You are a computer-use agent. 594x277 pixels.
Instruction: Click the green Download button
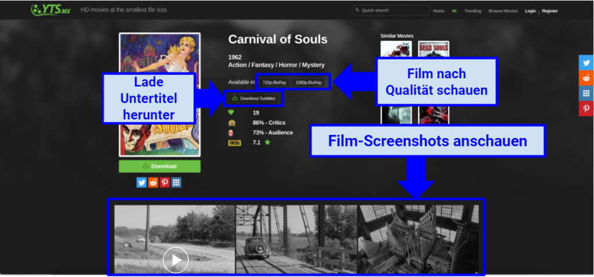pyautogui.click(x=160, y=166)
